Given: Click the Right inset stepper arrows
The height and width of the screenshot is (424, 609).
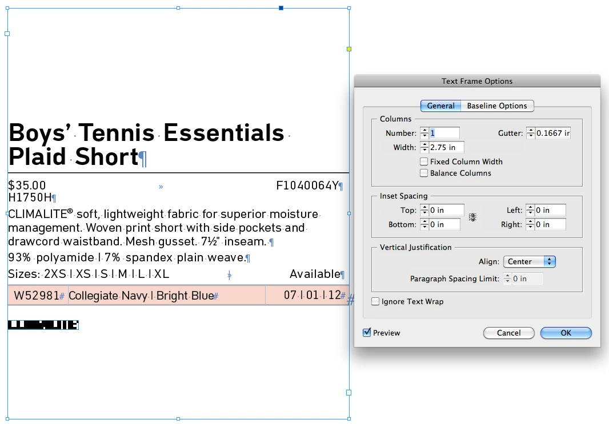Looking at the screenshot, I should [x=530, y=224].
